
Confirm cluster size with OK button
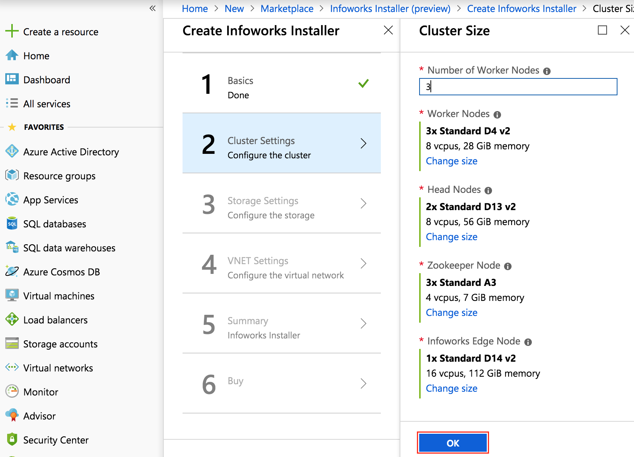(x=453, y=443)
